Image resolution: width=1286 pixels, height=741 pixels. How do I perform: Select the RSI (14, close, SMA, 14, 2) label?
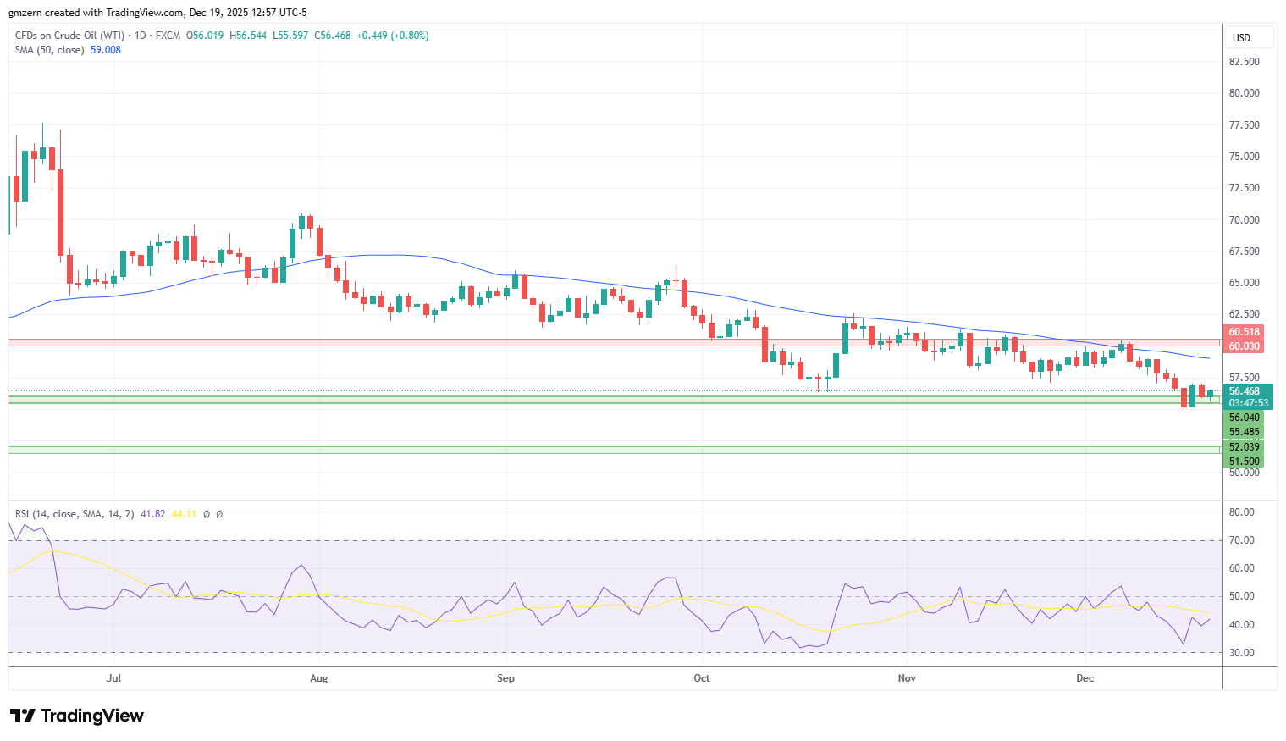[x=75, y=514]
